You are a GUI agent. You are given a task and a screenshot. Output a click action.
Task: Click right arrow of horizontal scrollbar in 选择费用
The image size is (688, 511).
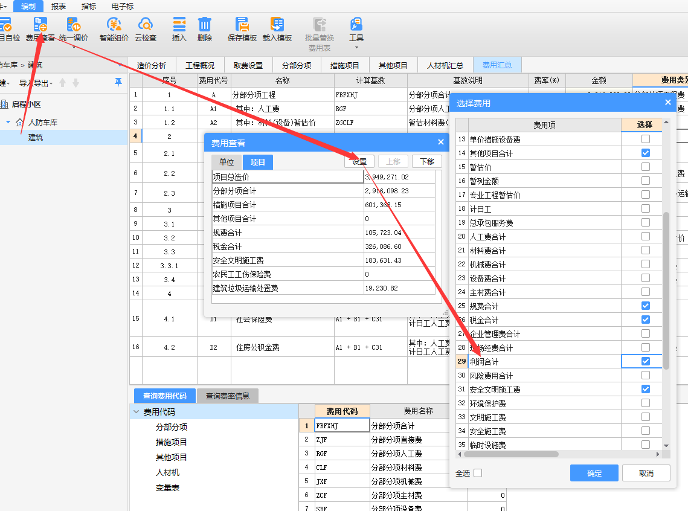(657, 454)
